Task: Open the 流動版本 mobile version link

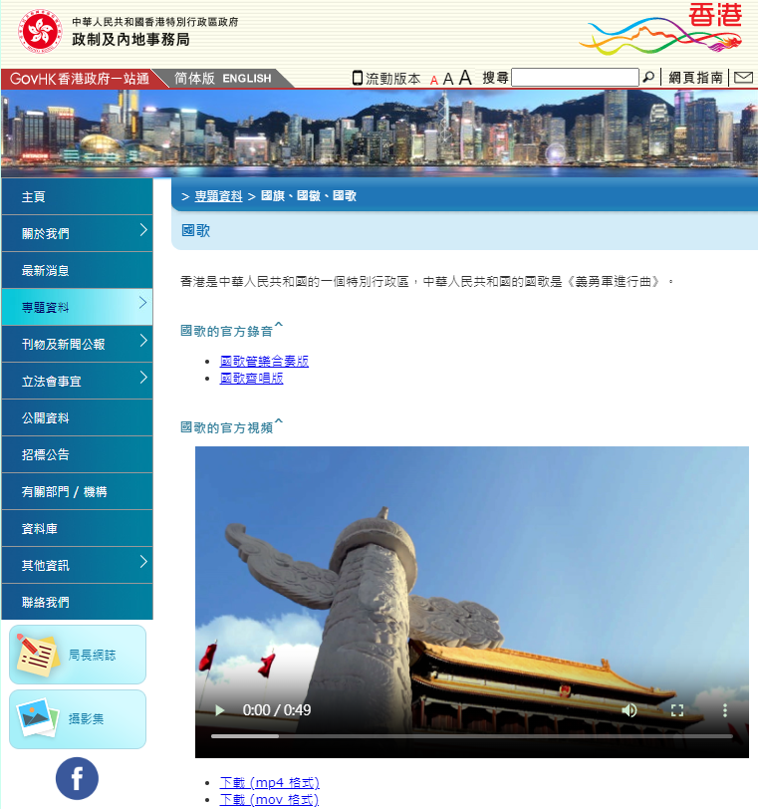Action: click(386, 79)
